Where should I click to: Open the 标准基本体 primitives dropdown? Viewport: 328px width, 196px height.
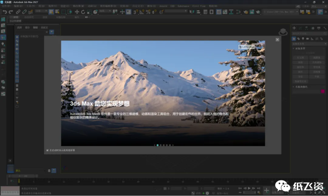[309, 44]
